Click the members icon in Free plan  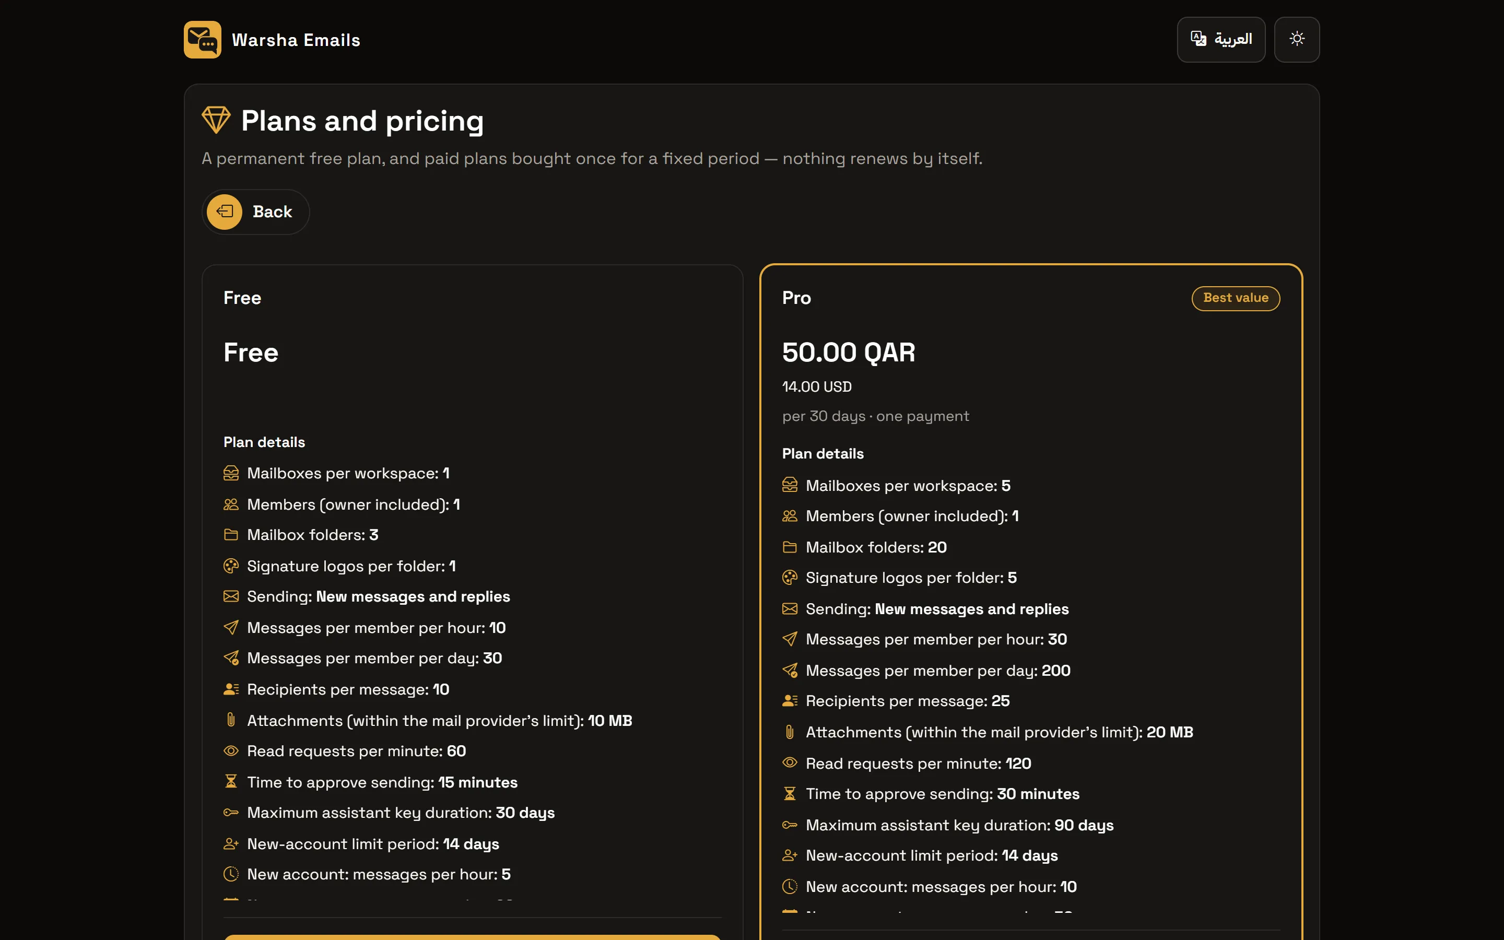tap(231, 504)
